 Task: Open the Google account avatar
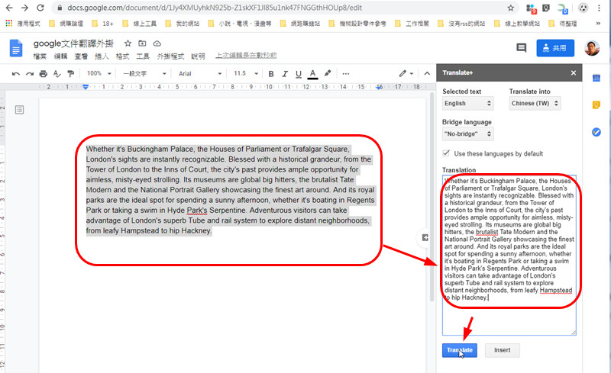click(591, 48)
